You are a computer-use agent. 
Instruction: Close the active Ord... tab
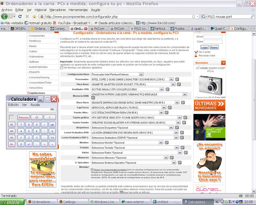coord(86,29)
